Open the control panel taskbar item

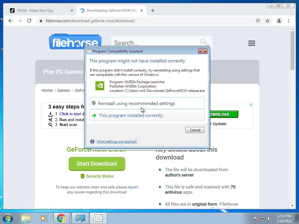tap(80, 218)
